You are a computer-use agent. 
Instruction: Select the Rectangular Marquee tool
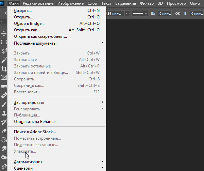[4, 42]
